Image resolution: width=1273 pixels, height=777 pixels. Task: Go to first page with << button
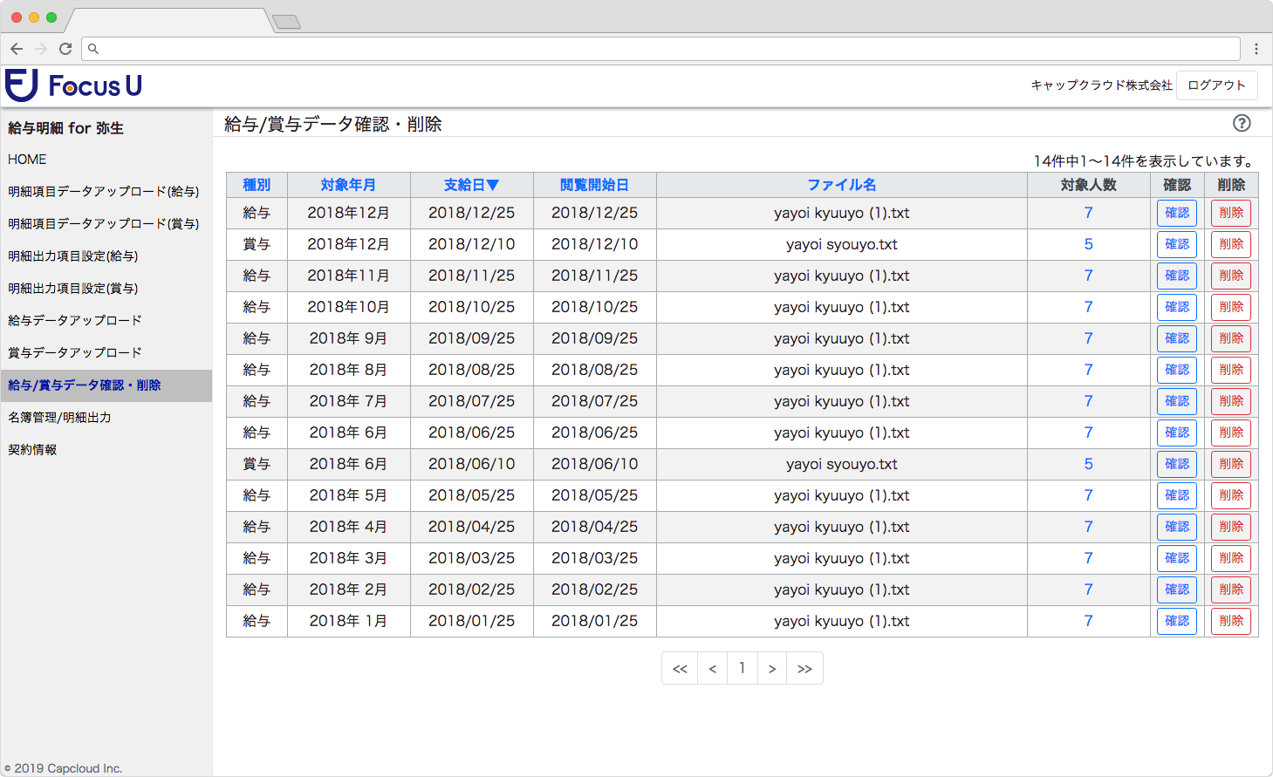coord(680,669)
